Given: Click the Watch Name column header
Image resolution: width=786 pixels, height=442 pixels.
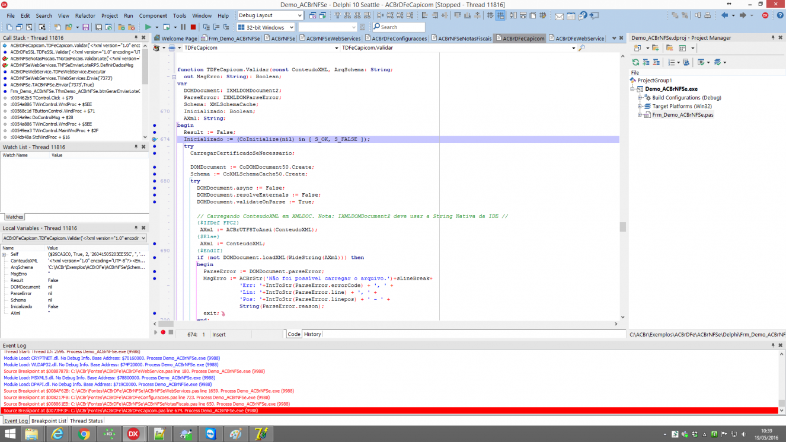Looking at the screenshot, I should [25, 155].
